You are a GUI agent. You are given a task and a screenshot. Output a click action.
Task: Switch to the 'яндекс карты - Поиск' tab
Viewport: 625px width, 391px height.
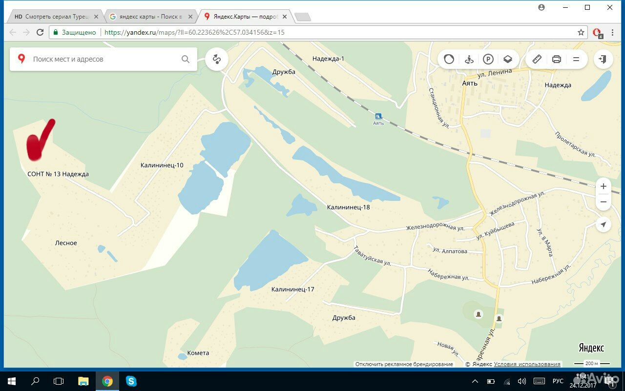pos(151,16)
